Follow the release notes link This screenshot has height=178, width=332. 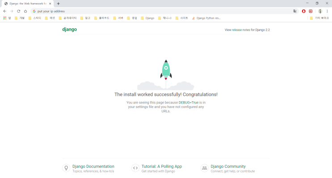tap(241, 30)
